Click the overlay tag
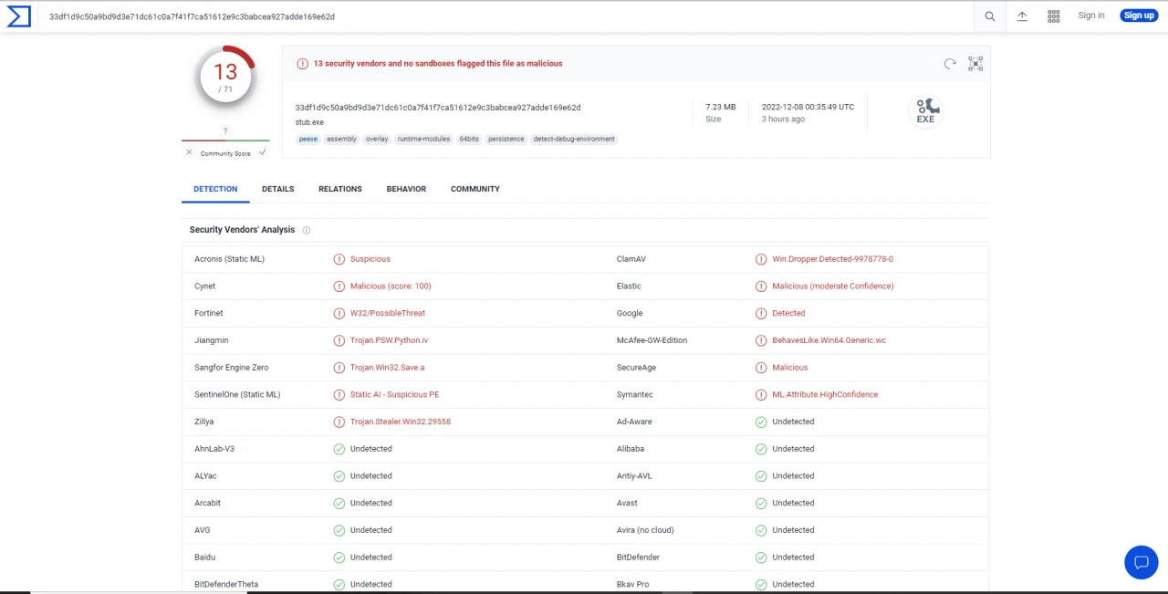 [x=377, y=140]
